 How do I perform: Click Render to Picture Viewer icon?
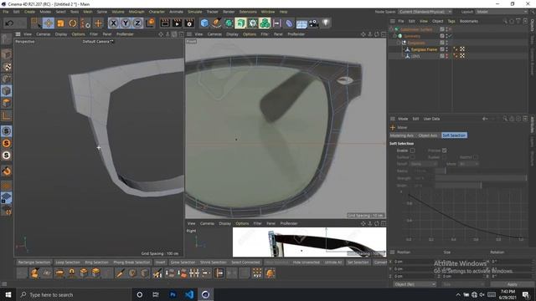(x=177, y=23)
